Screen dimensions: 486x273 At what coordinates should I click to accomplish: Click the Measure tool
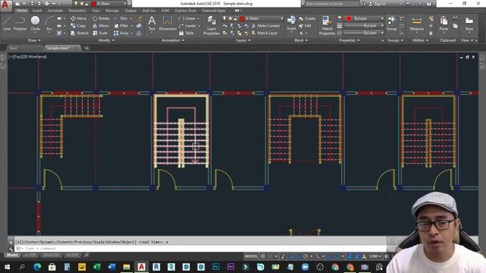417,24
